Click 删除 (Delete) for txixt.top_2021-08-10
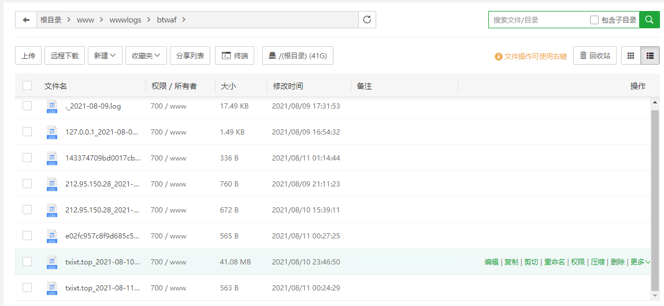 coord(617,262)
